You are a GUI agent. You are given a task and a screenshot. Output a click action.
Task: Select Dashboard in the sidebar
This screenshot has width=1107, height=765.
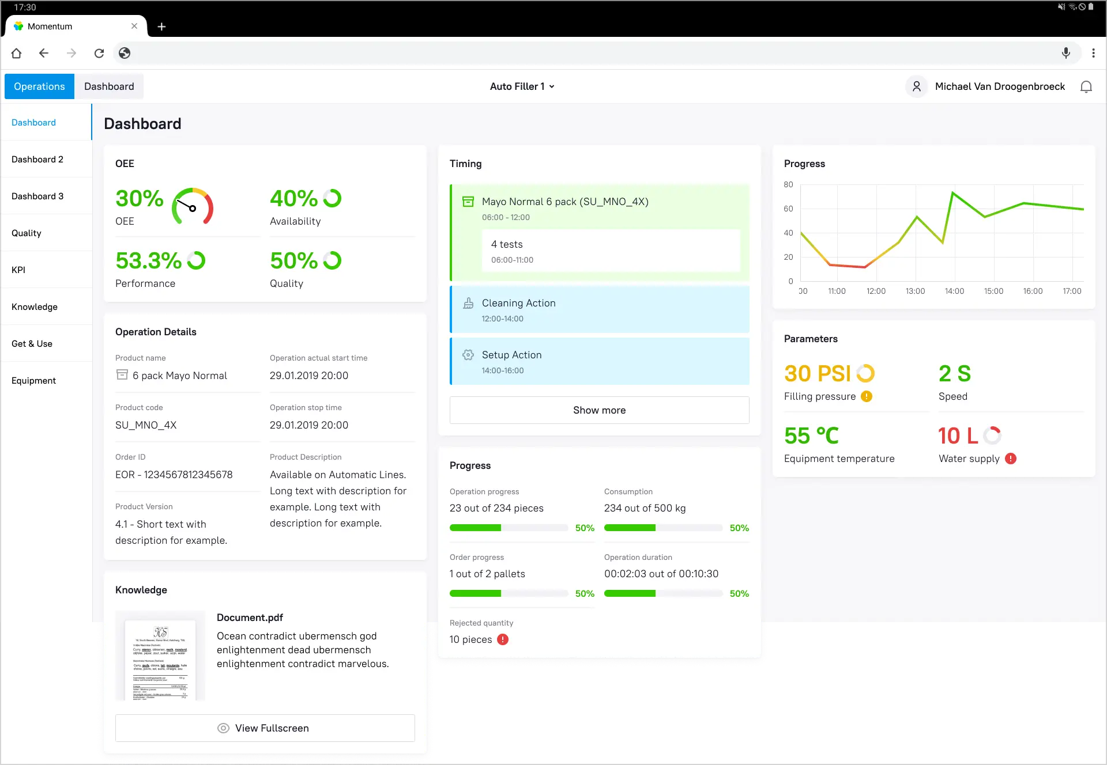pos(46,122)
